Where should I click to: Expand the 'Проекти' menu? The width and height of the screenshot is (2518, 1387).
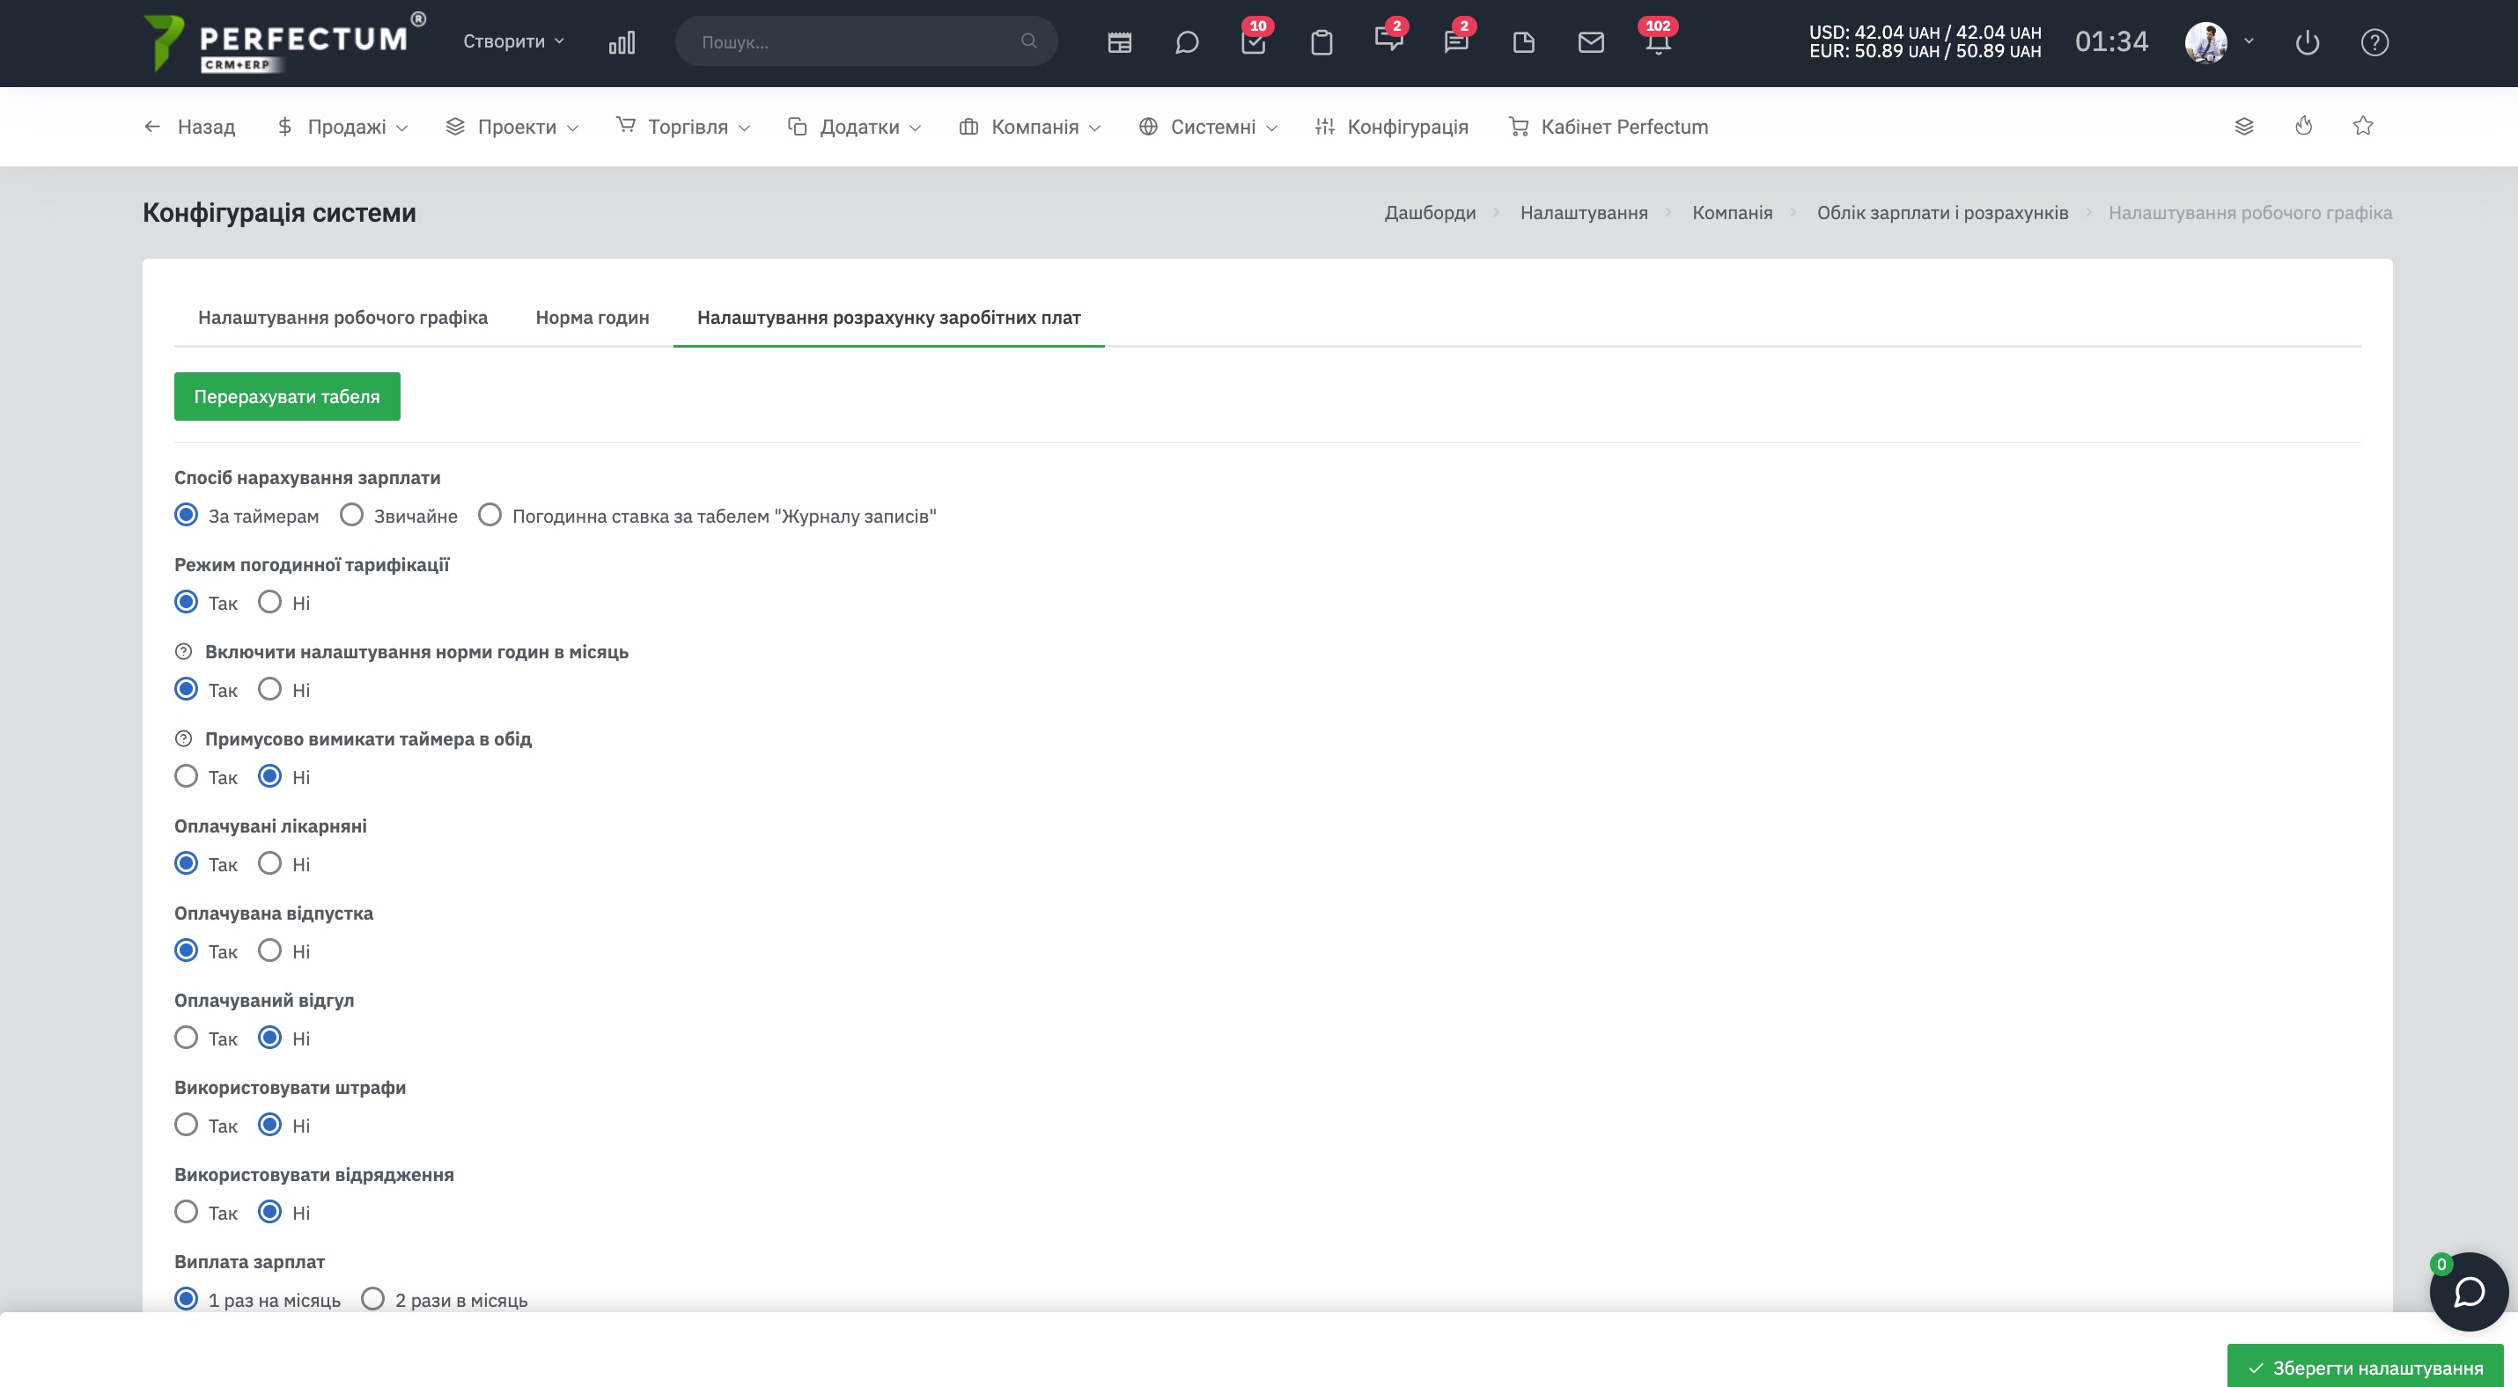tap(512, 126)
